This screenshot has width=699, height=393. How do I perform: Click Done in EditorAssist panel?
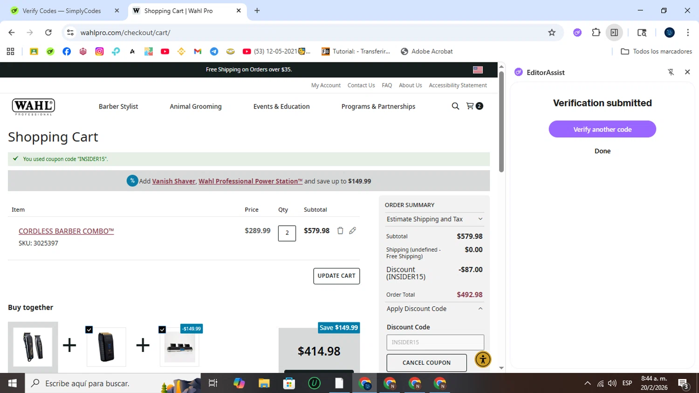click(603, 151)
